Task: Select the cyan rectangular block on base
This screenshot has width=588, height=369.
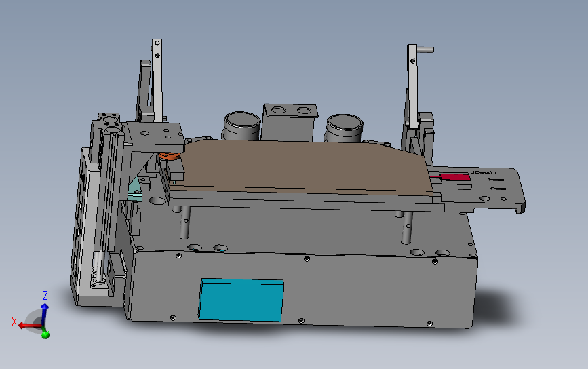Action: click(x=241, y=300)
